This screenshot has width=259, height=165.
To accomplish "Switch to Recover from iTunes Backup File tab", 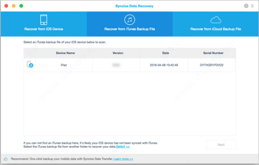I will click(x=130, y=24).
